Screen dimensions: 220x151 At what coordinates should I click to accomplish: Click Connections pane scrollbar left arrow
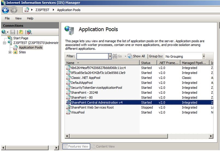click(x=3, y=148)
